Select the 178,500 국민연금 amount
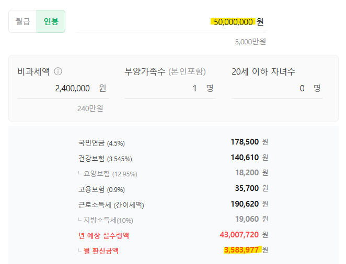This screenshot has width=346, height=264. 245,142
